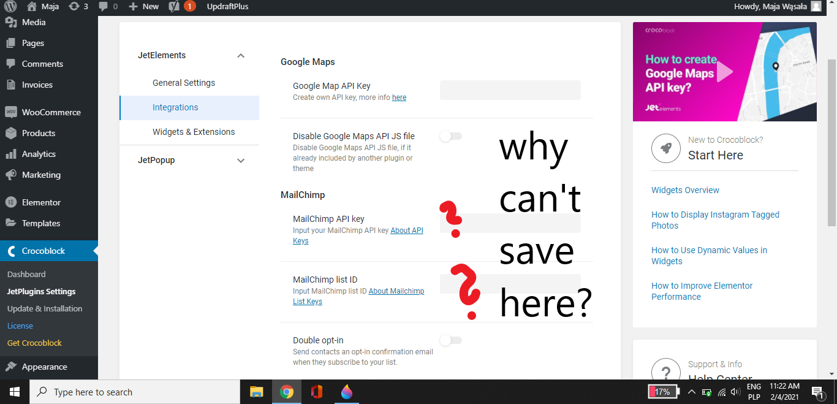Toggle the Double opt-in switch

(x=451, y=340)
